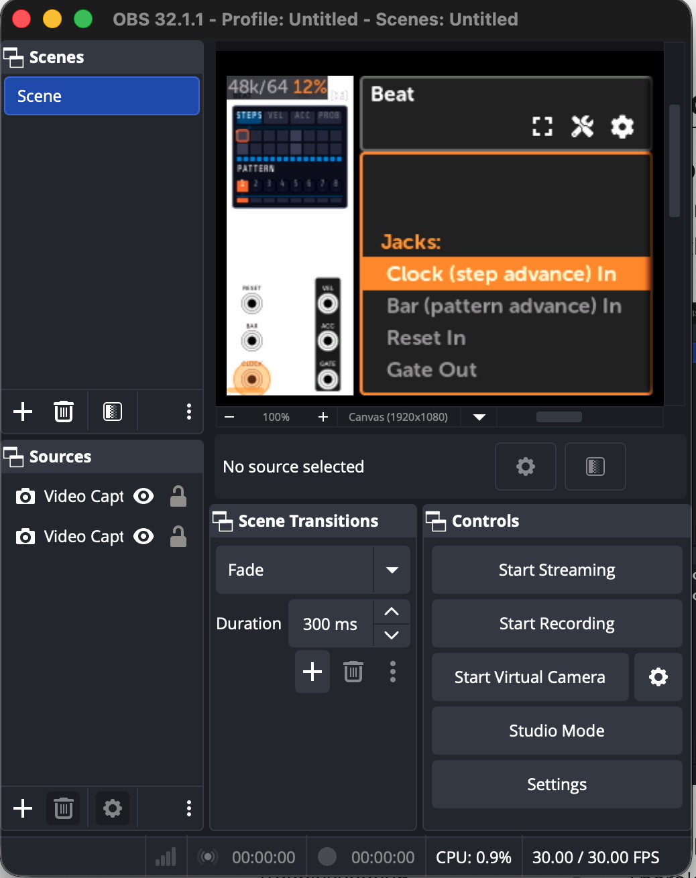
Task: Open Canvas (1920x1080) scaling dropdown
Action: point(479,417)
